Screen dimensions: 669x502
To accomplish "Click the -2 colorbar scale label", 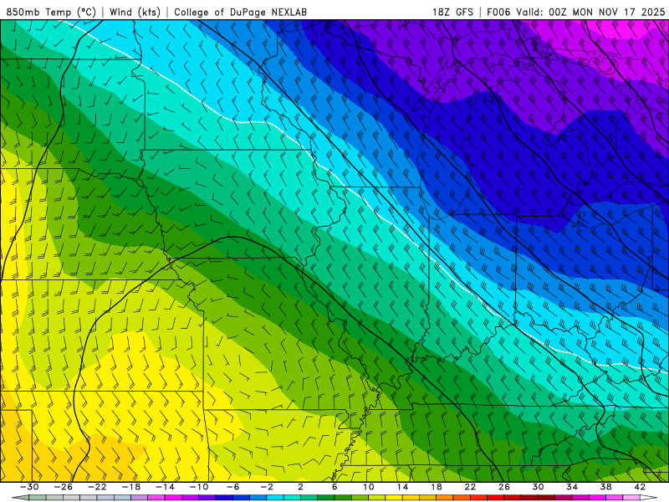I will pos(267,487).
